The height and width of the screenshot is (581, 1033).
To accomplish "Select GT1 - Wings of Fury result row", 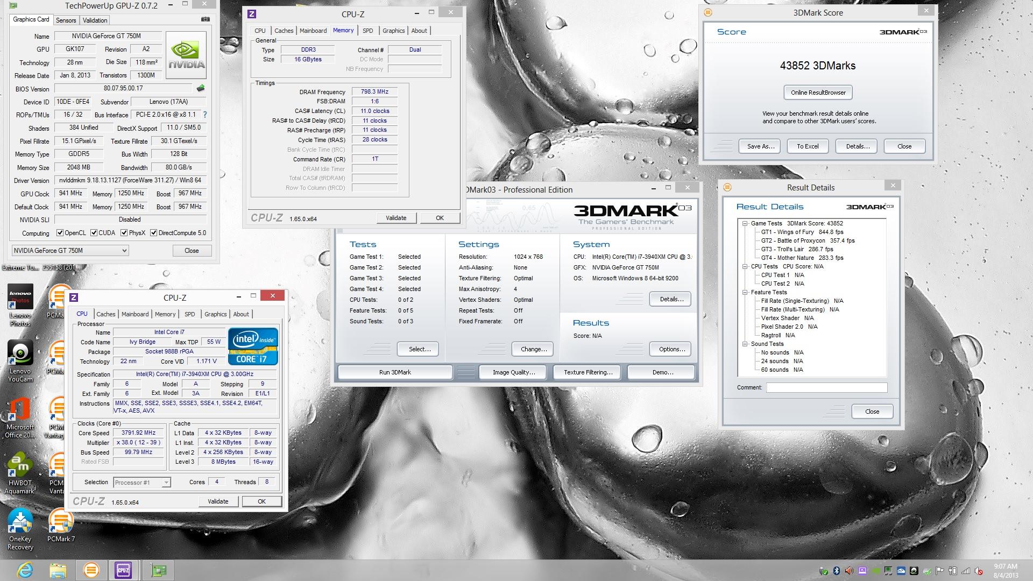I will pos(802,232).
